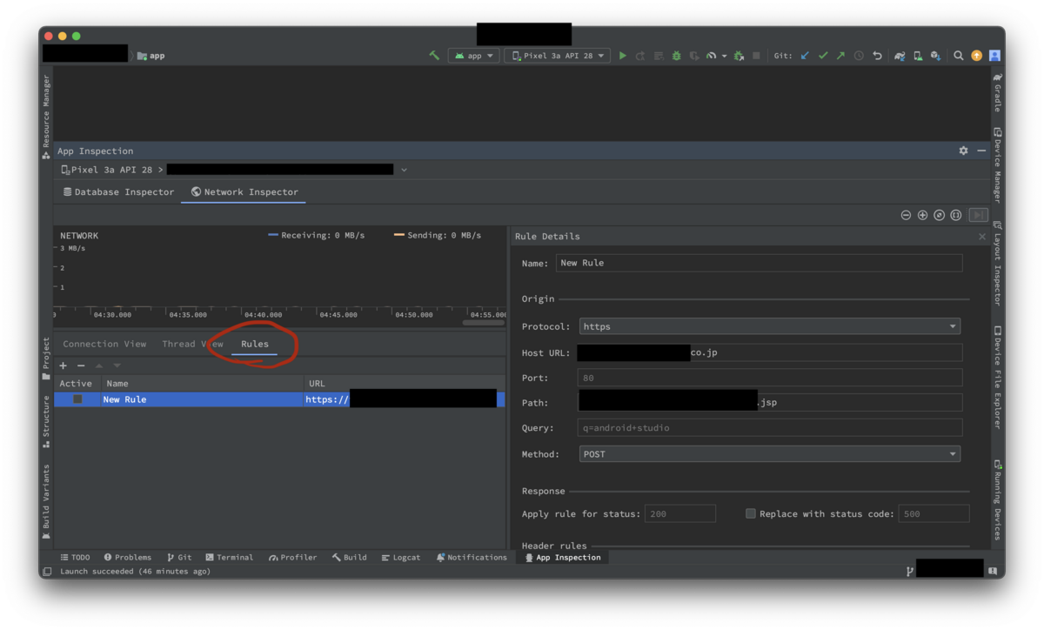
Task: Close the Rule Details pane
Action: pos(982,237)
